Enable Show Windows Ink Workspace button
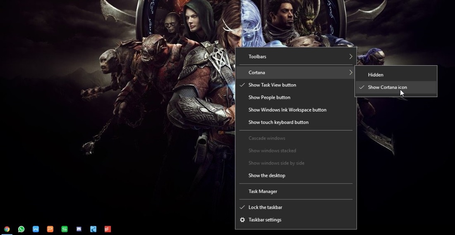455x235 pixels. pos(296,110)
